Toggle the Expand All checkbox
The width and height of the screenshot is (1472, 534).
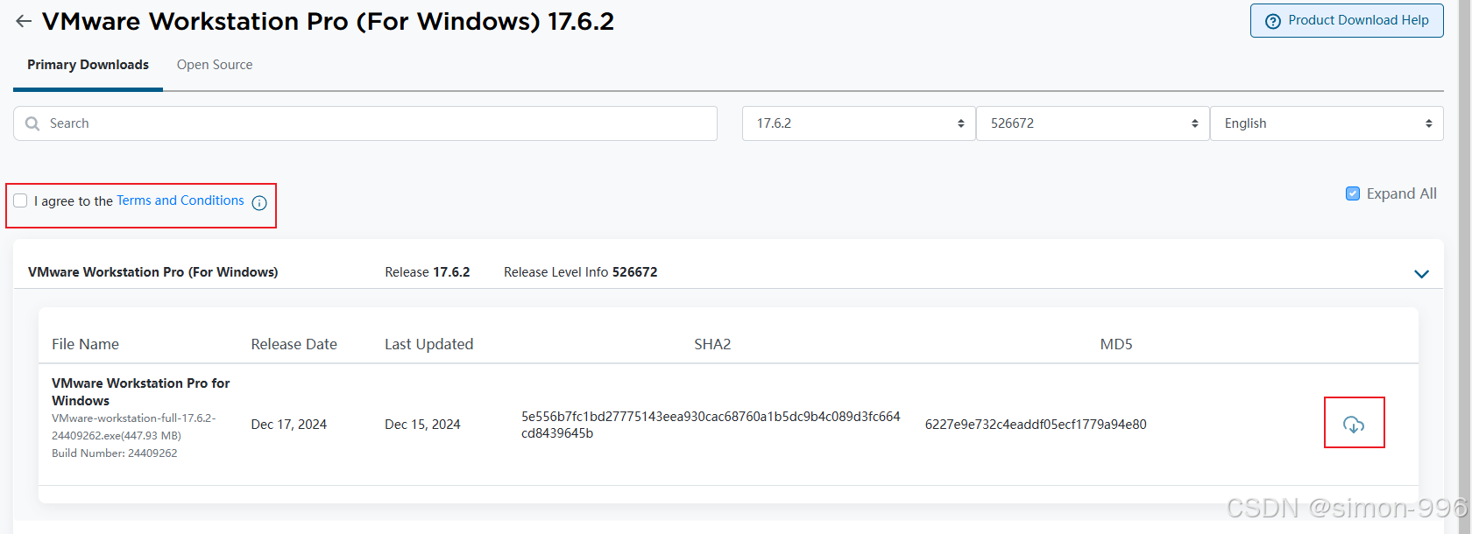1353,193
